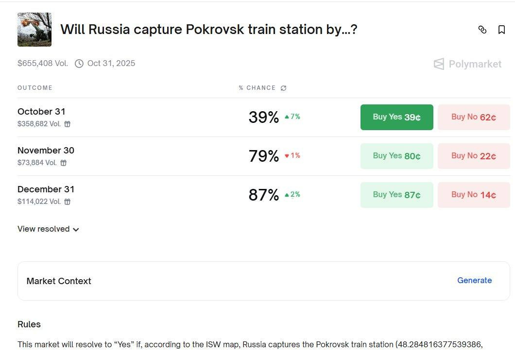Buy Yes at 39¢ for October 31
515x355 pixels.
(x=396, y=117)
